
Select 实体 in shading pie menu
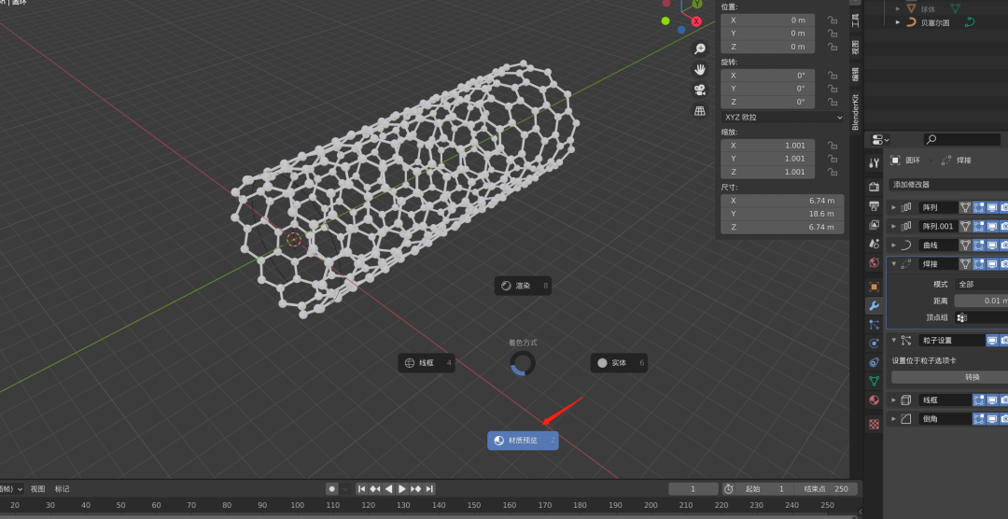click(x=619, y=363)
